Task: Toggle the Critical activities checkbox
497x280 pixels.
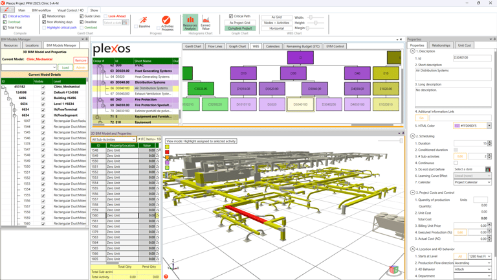Action: click(5, 16)
